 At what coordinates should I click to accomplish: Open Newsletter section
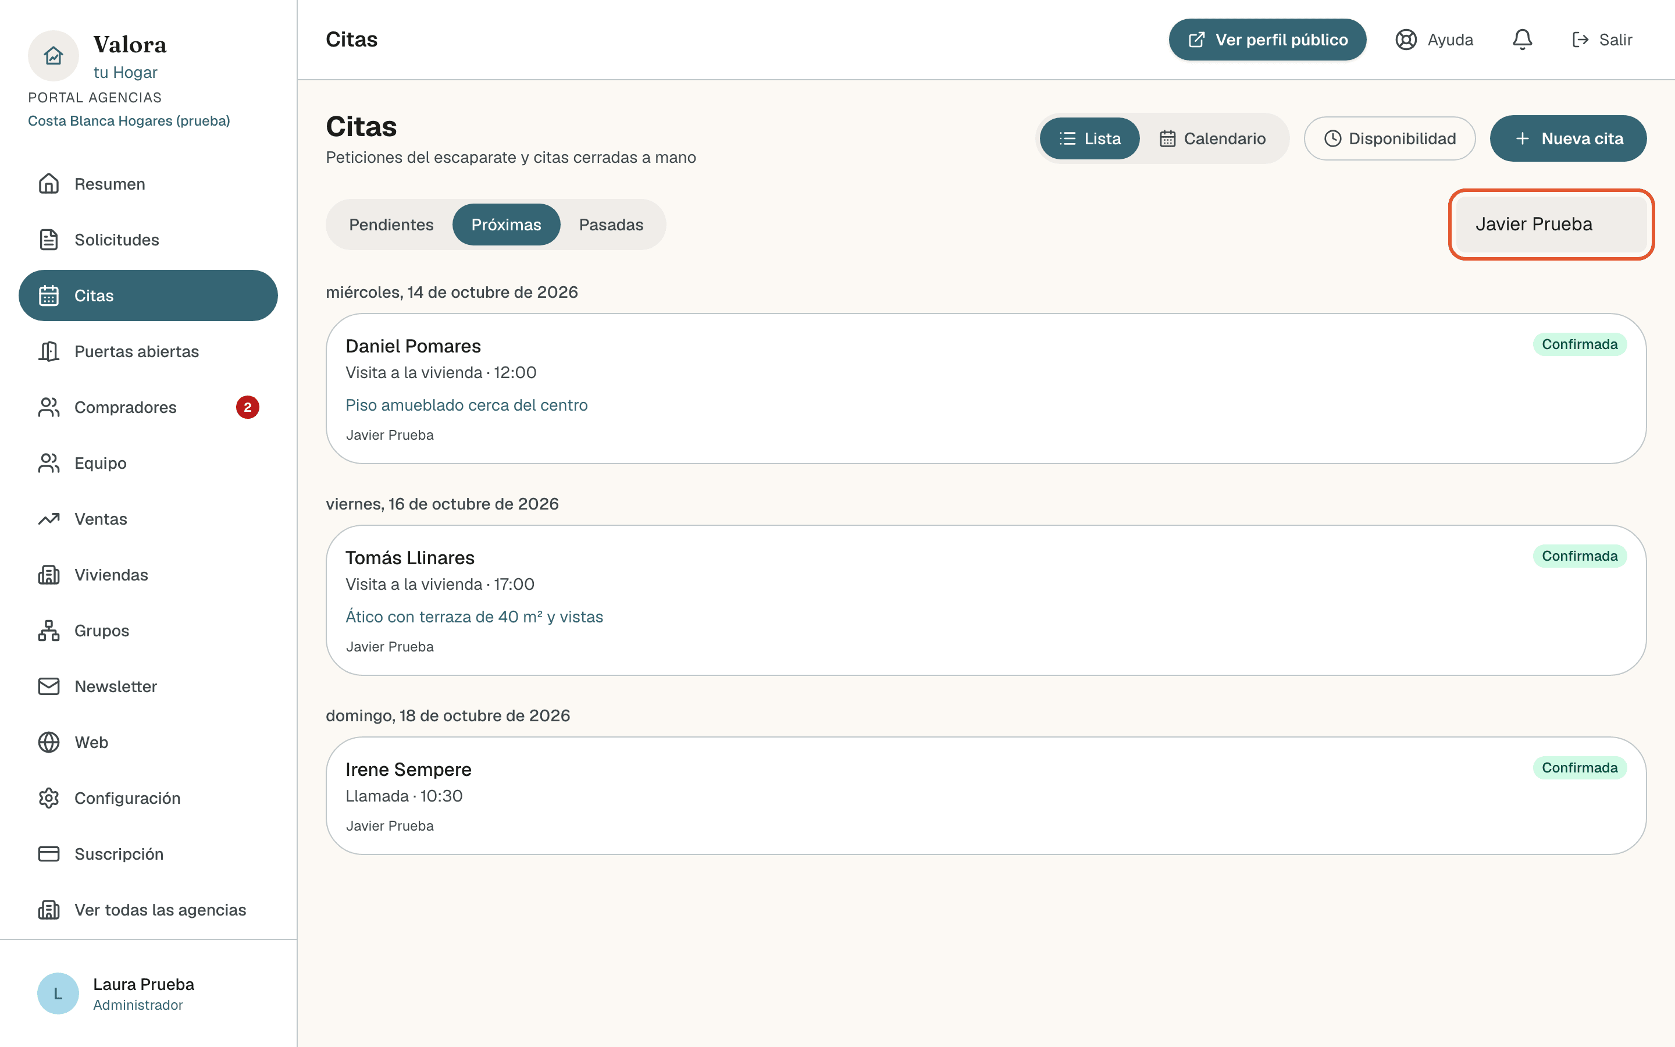click(x=148, y=687)
